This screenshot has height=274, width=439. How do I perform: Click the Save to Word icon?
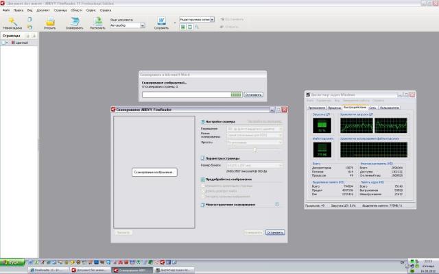(x=161, y=21)
